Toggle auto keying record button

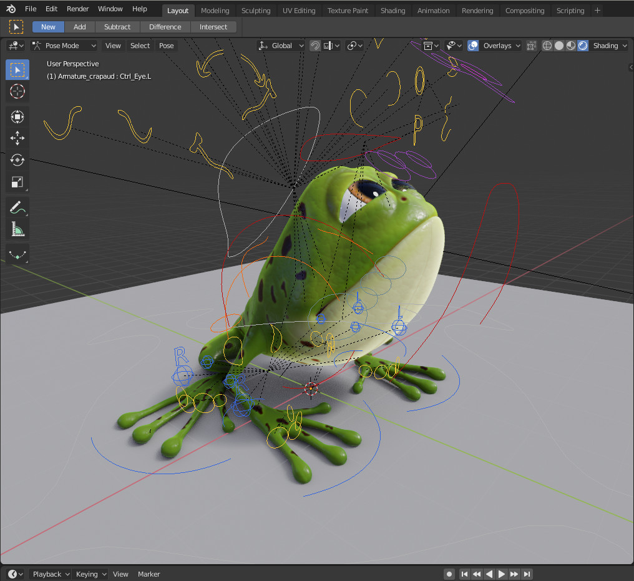click(449, 574)
